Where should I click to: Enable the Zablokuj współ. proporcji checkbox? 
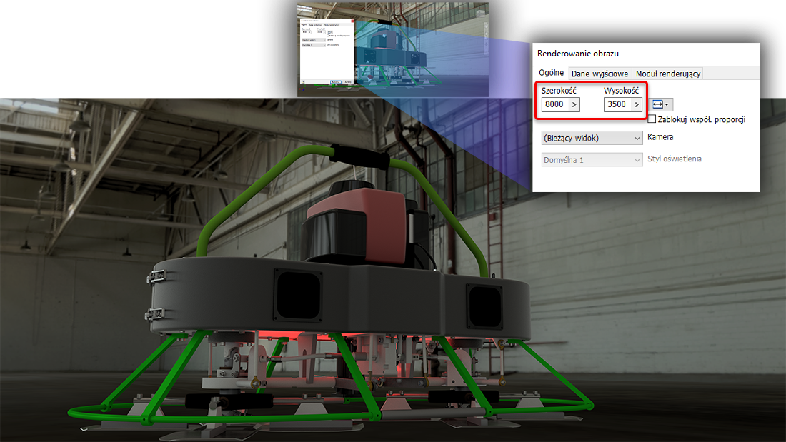coord(651,119)
